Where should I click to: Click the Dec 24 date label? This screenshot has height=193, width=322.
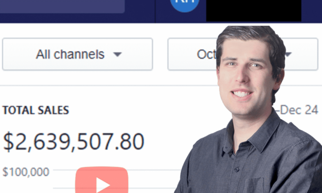[x=299, y=110]
